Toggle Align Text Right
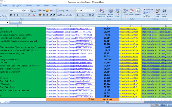This screenshot has width=172, height=107. click(47, 15)
